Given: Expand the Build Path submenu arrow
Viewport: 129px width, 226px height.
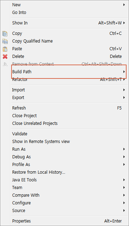Looking at the screenshot, I should tap(124, 71).
